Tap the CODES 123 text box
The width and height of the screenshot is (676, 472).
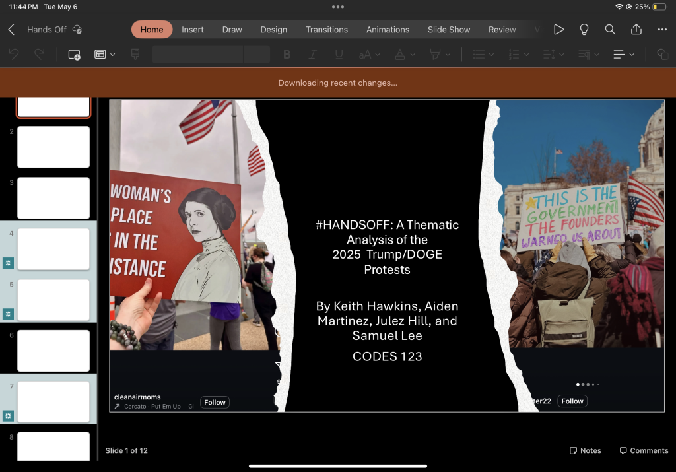[x=387, y=356]
